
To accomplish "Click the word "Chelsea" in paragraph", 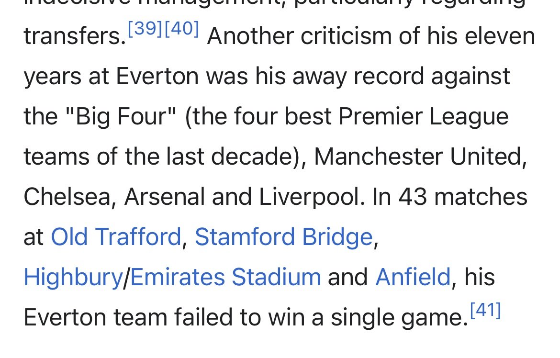I will (x=67, y=197).
